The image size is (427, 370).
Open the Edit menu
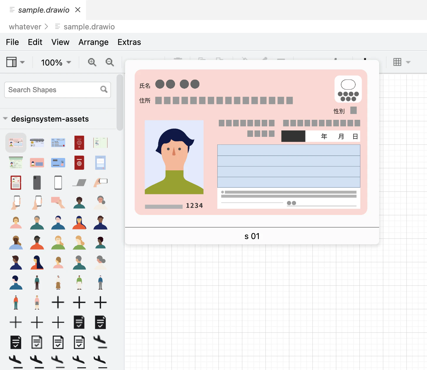click(35, 42)
